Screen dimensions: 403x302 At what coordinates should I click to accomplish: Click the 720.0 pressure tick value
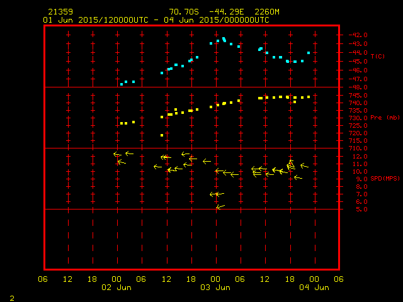358,133
